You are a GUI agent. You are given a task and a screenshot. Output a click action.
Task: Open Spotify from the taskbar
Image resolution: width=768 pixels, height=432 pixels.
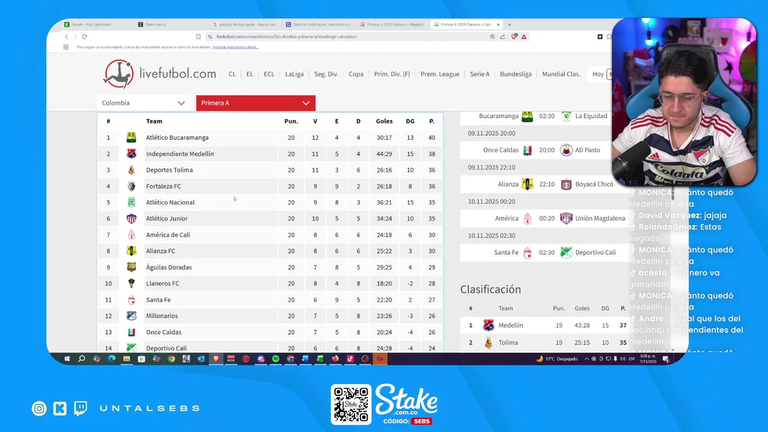(x=275, y=359)
